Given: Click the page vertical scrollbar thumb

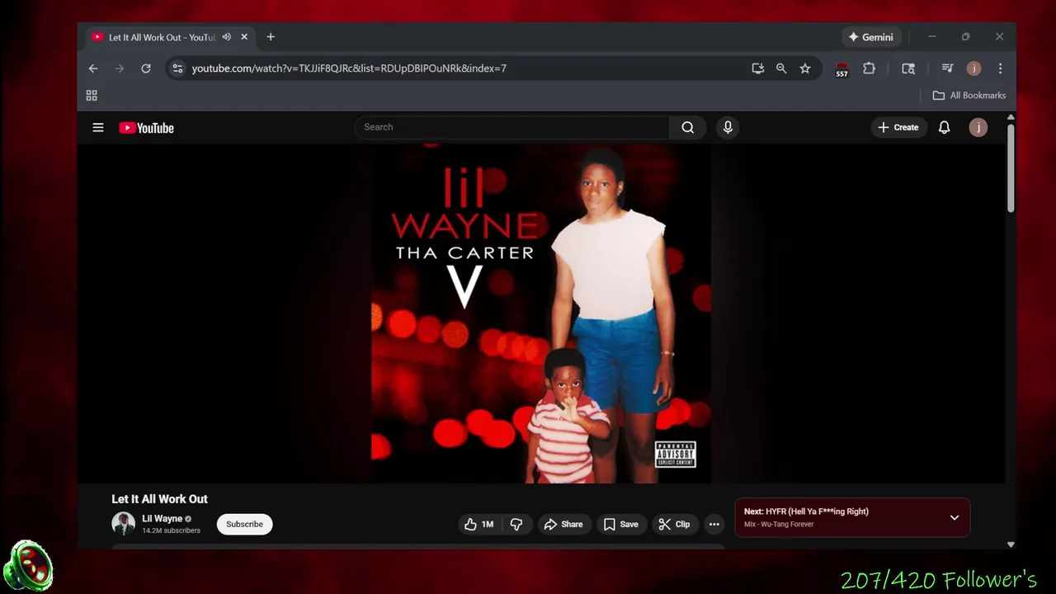Looking at the screenshot, I should tap(1011, 168).
